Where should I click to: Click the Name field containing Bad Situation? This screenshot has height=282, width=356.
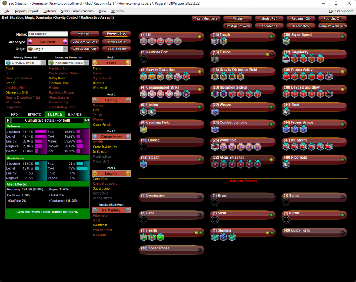click(x=47, y=34)
